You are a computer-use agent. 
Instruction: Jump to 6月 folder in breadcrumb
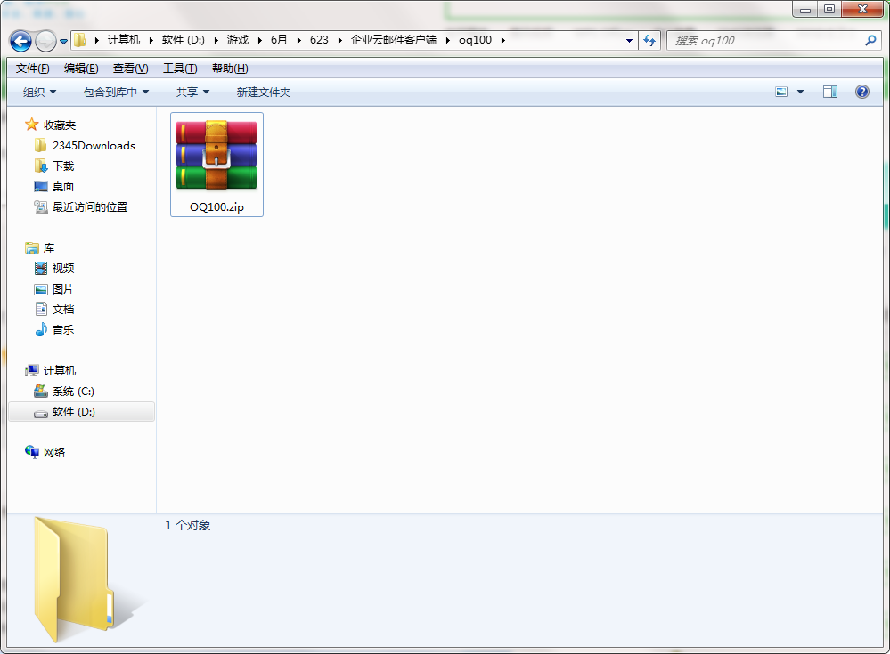point(279,40)
